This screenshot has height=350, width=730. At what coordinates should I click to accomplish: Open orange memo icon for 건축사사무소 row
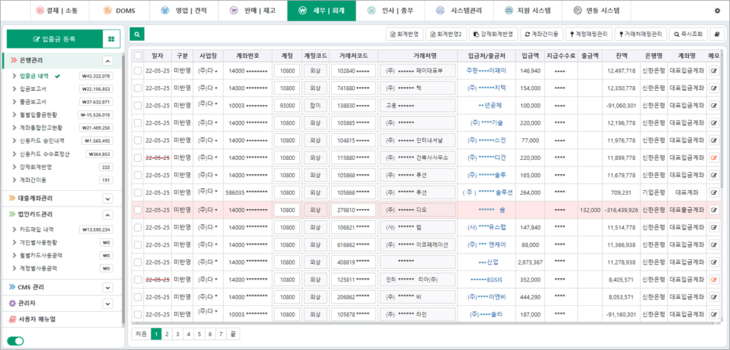click(x=714, y=158)
